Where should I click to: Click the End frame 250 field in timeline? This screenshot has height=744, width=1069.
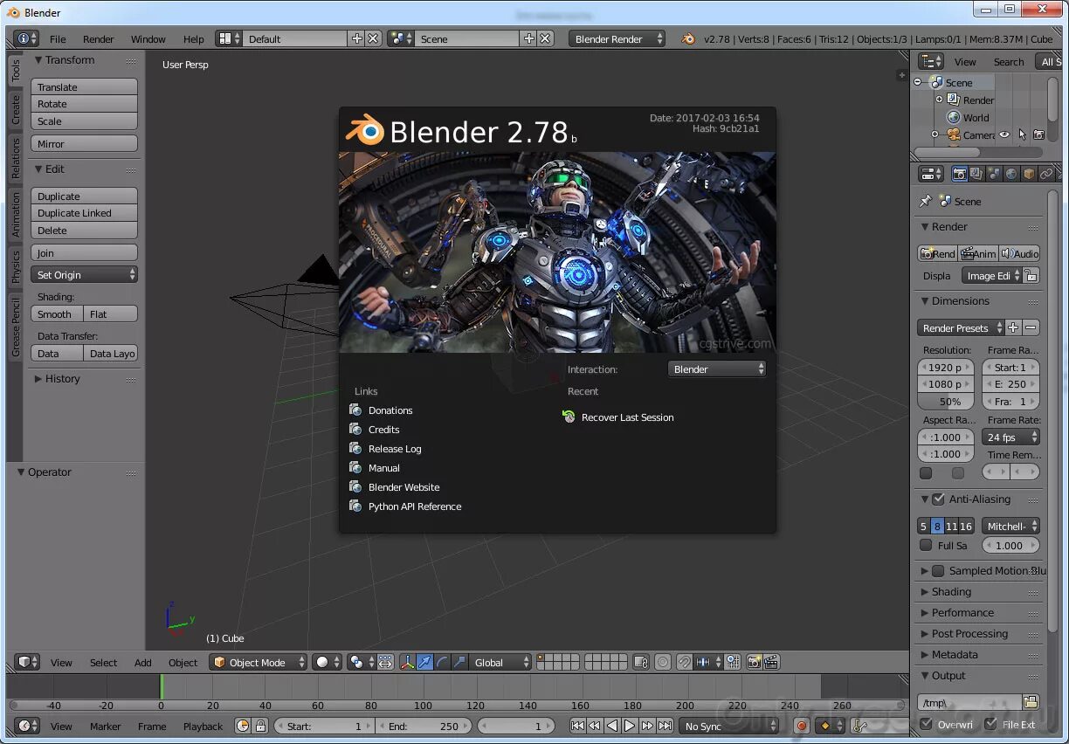[x=423, y=726]
